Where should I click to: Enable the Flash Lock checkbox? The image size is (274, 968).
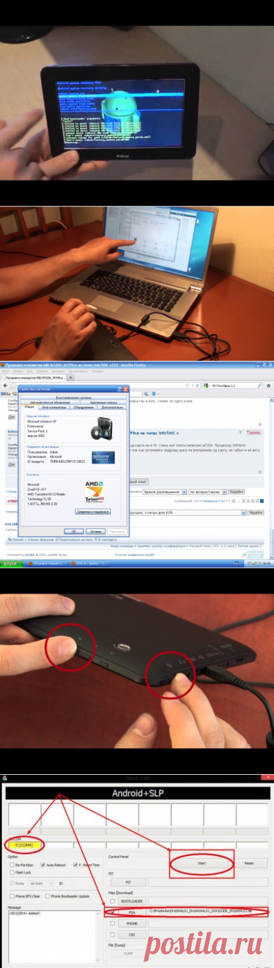[x=12, y=873]
